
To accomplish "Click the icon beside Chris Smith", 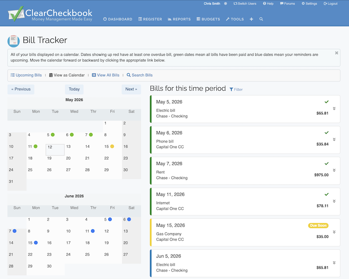I will tap(226, 3).
